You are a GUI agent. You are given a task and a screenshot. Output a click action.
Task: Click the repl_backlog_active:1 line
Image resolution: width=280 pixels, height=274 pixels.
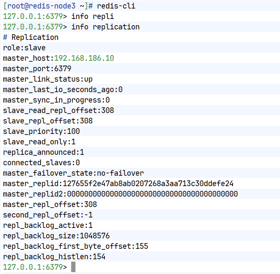tap(48, 226)
